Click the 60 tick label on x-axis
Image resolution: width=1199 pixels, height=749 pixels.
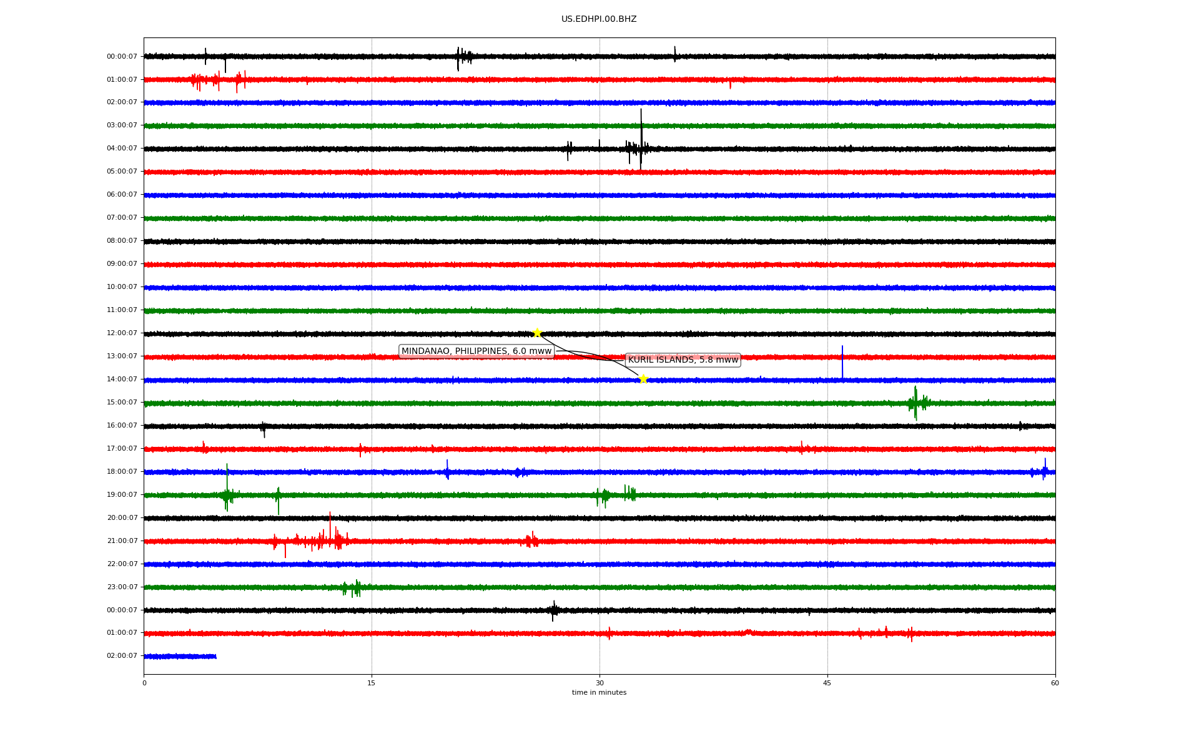coord(1055,683)
